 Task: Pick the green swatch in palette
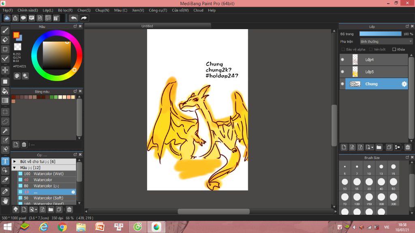[x=51, y=97]
